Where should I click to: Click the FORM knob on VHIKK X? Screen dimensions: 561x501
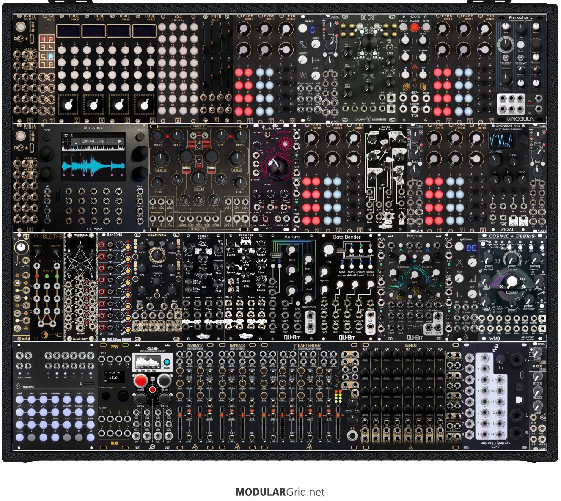(x=236, y=160)
